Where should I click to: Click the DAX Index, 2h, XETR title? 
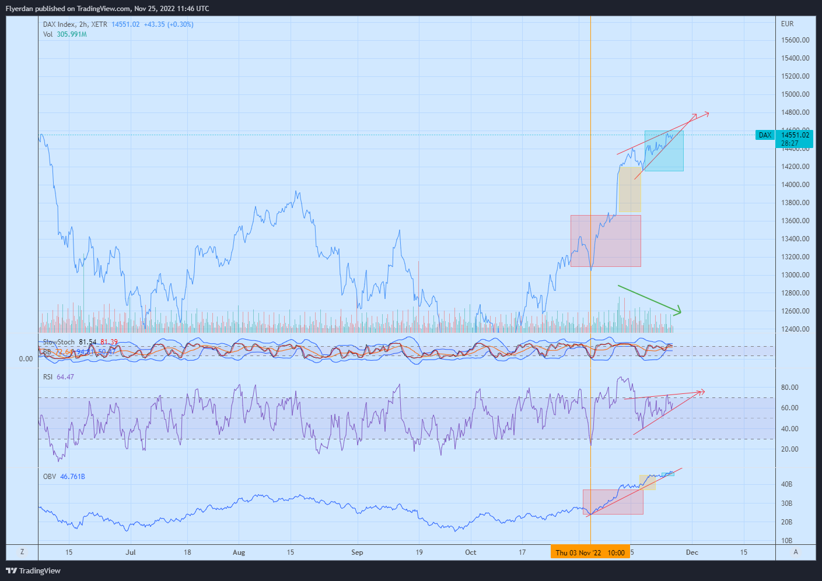click(x=75, y=24)
